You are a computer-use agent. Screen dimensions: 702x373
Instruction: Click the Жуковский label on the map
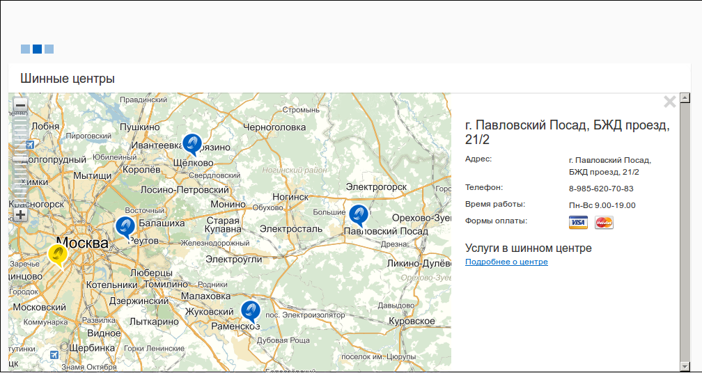[210, 312]
